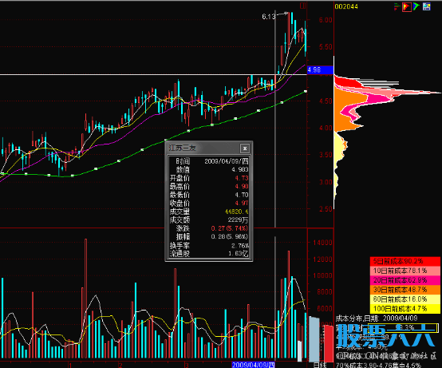The height and width of the screenshot is (368, 442).
Task: Click stock code 002044
Action: click(346, 6)
